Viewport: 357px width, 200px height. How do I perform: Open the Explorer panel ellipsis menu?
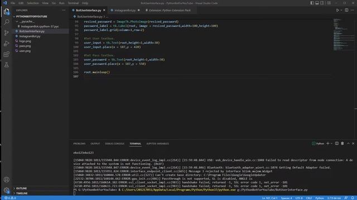point(64,10)
